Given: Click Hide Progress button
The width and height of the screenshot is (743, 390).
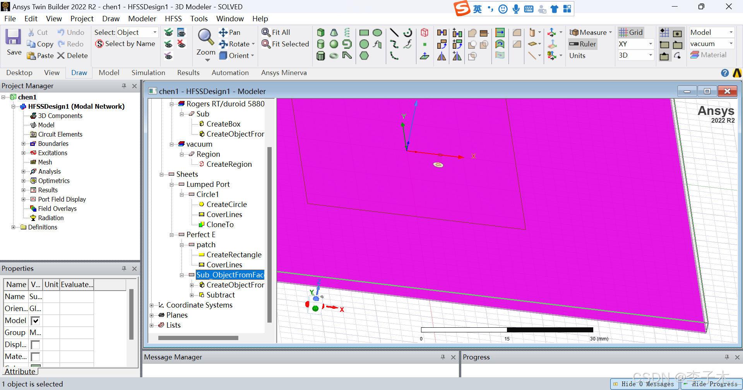Looking at the screenshot, I should [711, 384].
